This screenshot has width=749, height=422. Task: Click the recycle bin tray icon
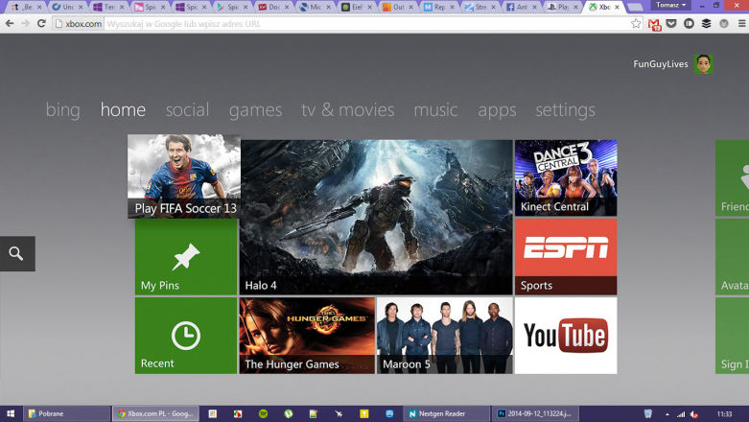tap(648, 414)
